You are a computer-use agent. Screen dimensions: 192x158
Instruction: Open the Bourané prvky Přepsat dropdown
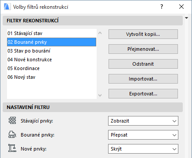point(143,135)
